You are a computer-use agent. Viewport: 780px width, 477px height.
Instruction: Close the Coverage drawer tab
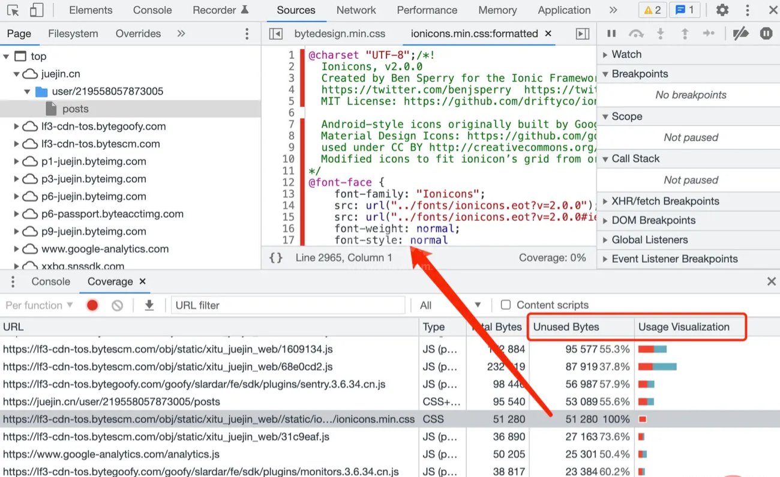pos(142,281)
